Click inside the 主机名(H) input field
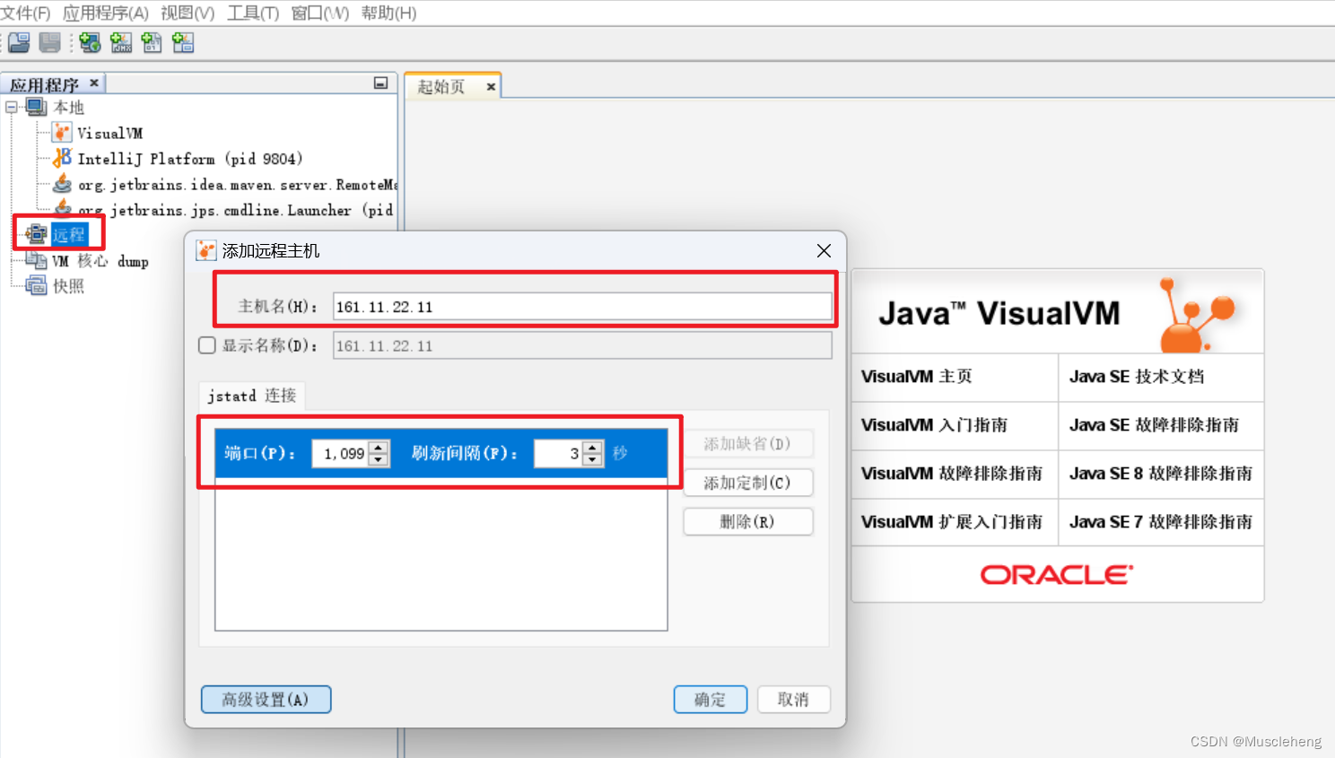The height and width of the screenshot is (758, 1335). 583,305
